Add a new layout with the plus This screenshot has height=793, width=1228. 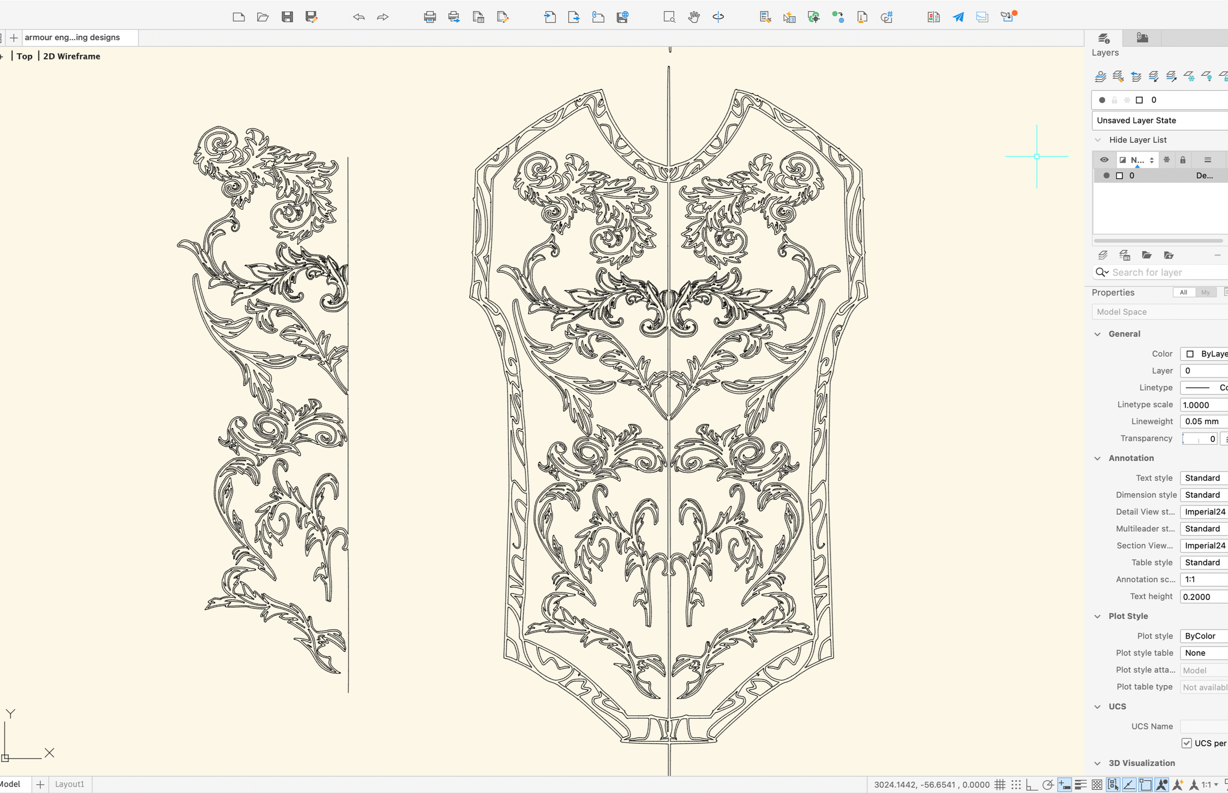40,784
